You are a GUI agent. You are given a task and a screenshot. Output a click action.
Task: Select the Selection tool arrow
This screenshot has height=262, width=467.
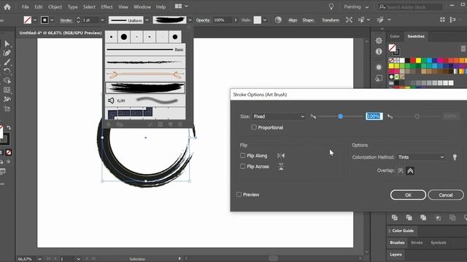[7, 44]
